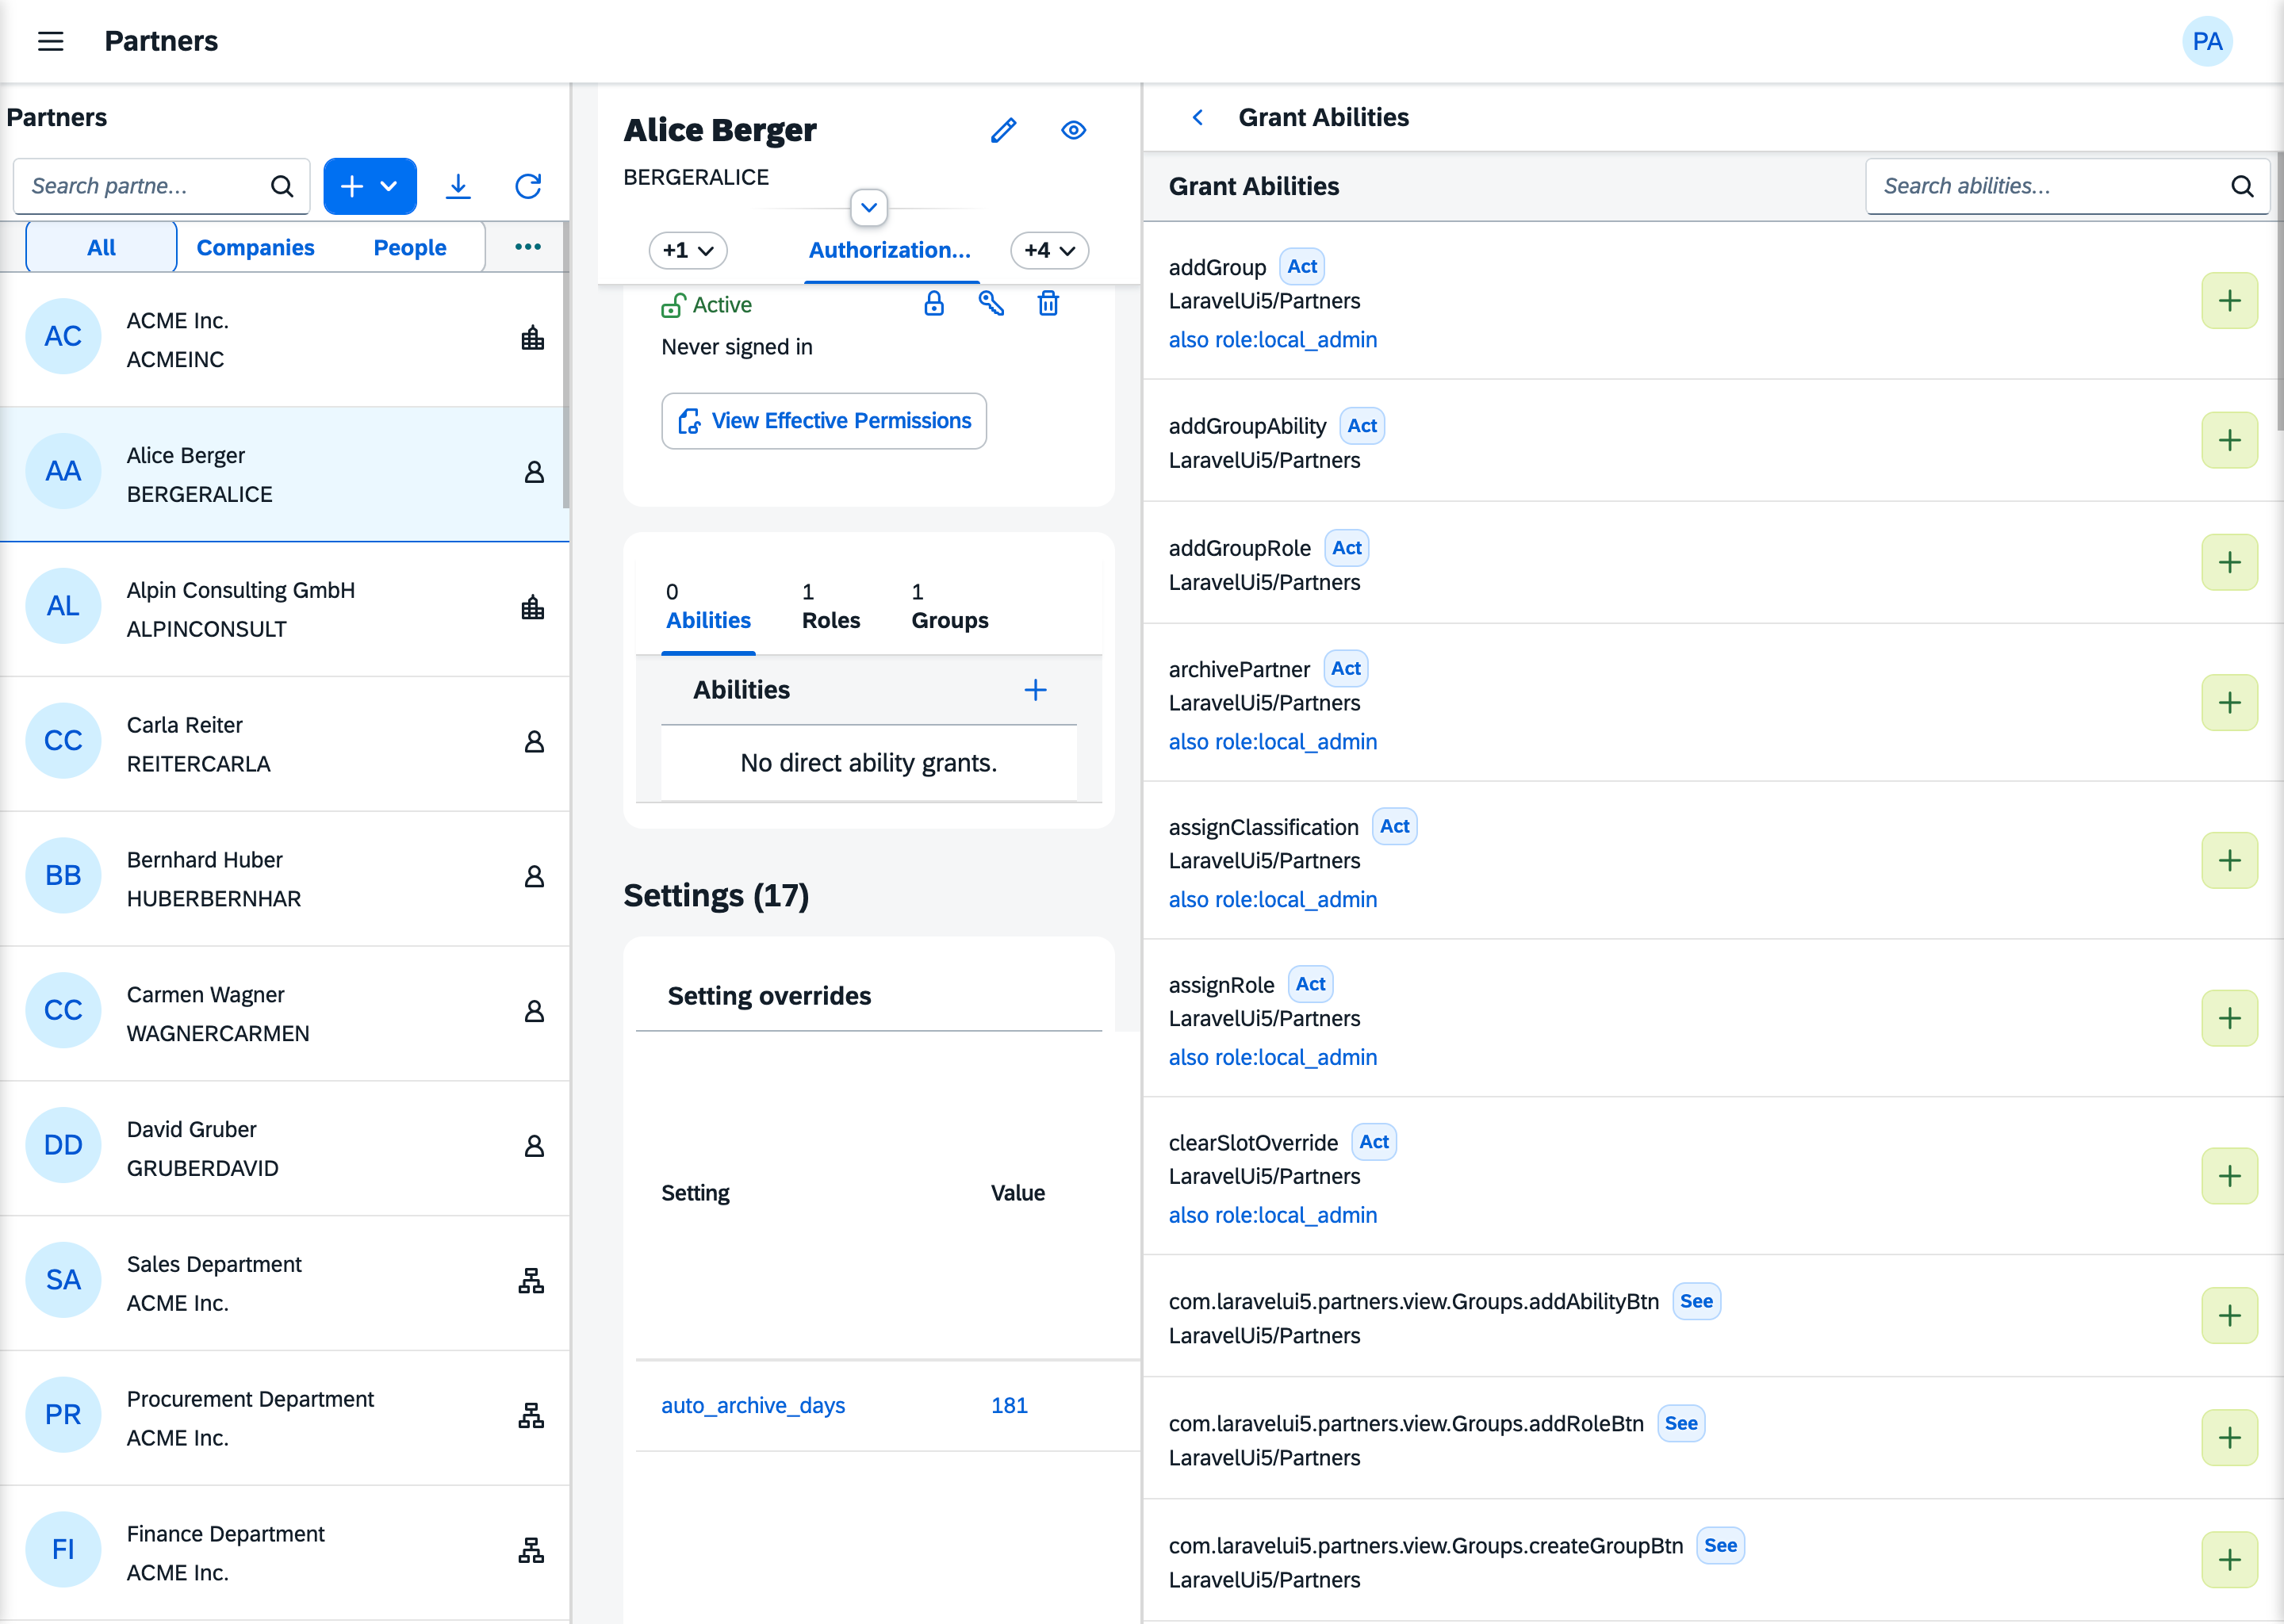Image resolution: width=2284 pixels, height=1624 pixels.
Task: Expand the +1 tabs overflow
Action: pyautogui.click(x=688, y=250)
